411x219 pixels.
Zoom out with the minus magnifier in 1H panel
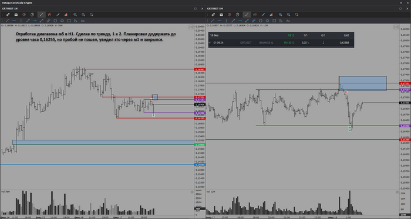83,15
